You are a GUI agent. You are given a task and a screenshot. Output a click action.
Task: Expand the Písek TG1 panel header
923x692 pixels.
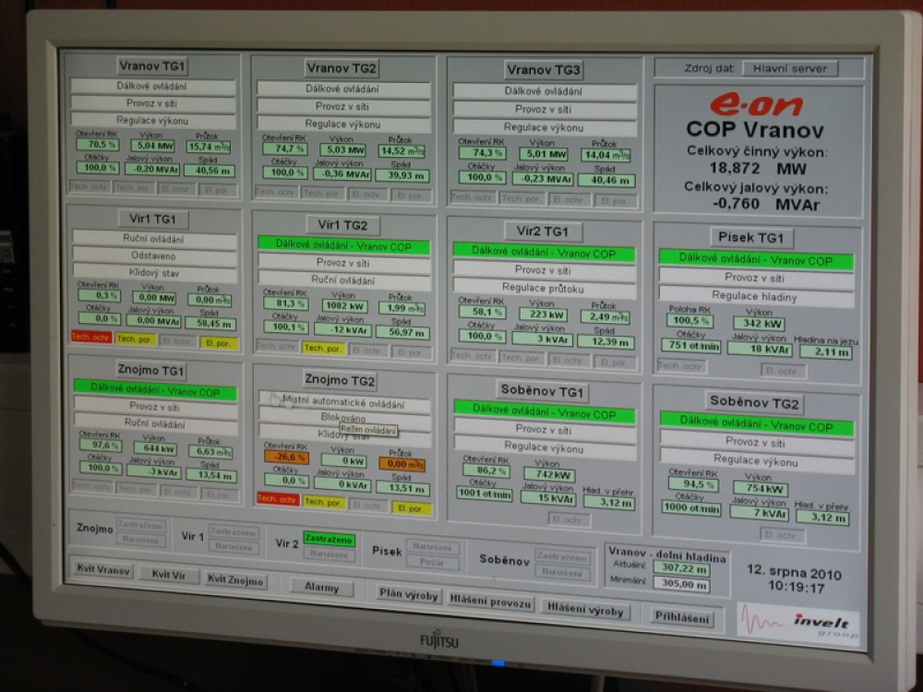point(751,237)
